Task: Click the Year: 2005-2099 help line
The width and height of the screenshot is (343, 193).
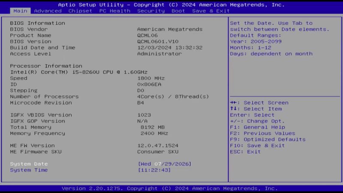Action: 256,41
